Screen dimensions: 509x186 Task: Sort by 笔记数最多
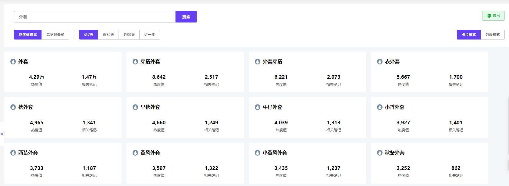55,35
